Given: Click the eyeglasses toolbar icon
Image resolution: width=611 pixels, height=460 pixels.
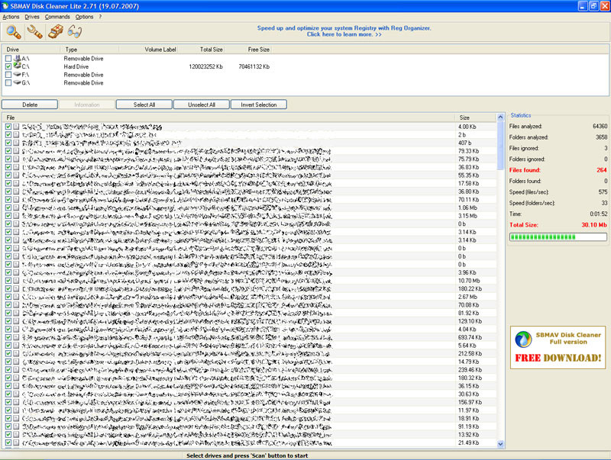Looking at the screenshot, I should (x=74, y=31).
